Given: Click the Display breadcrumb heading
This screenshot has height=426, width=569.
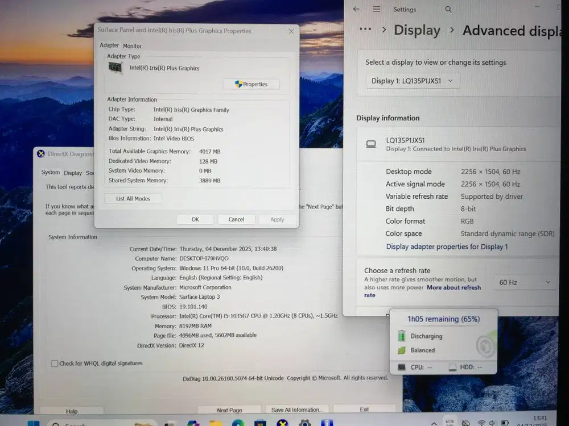Looking at the screenshot, I should pyautogui.click(x=417, y=31).
